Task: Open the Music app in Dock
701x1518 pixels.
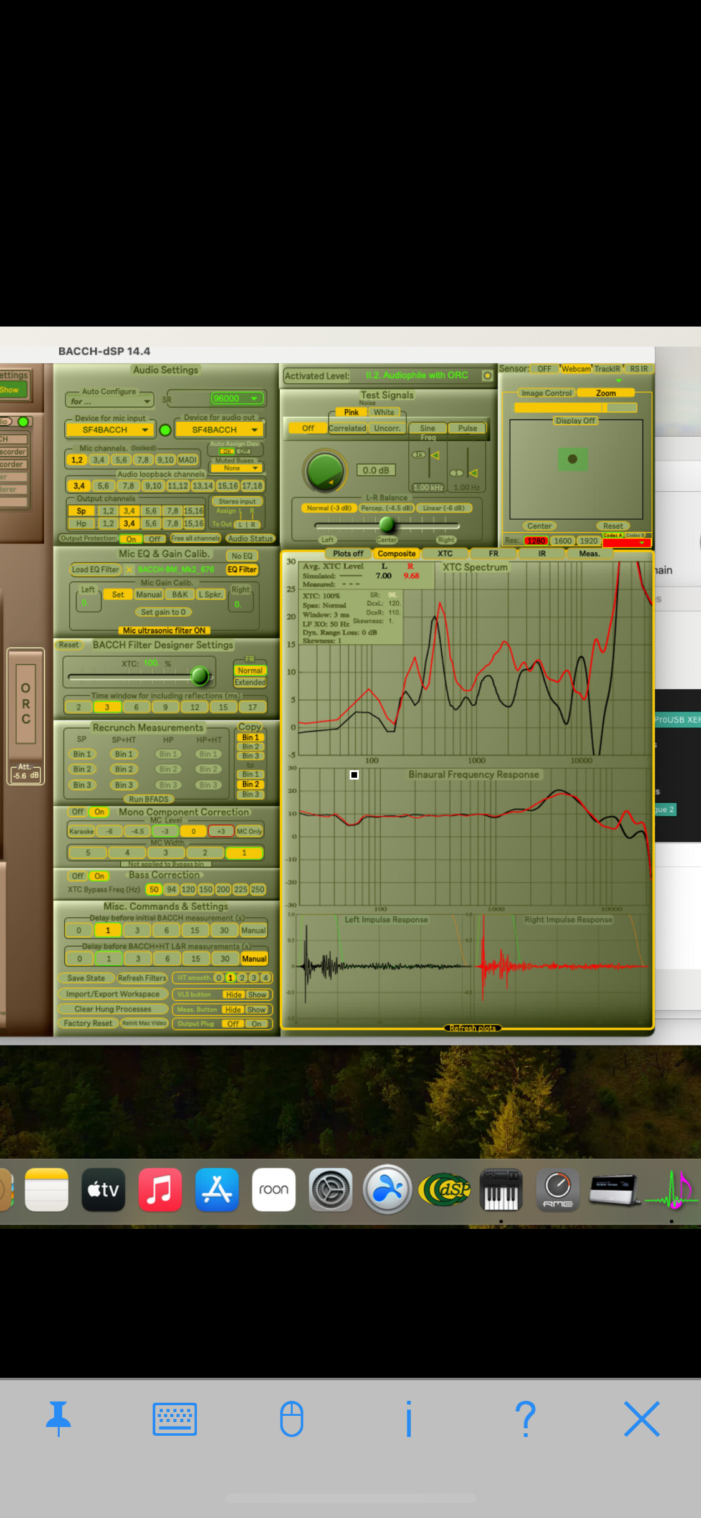Action: (160, 1190)
